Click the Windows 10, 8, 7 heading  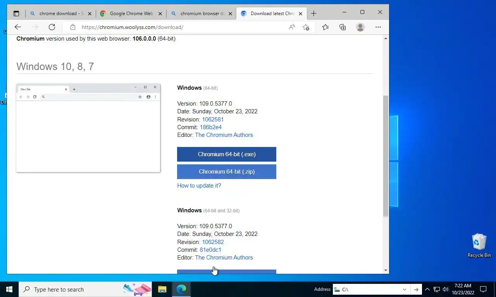pos(55,67)
